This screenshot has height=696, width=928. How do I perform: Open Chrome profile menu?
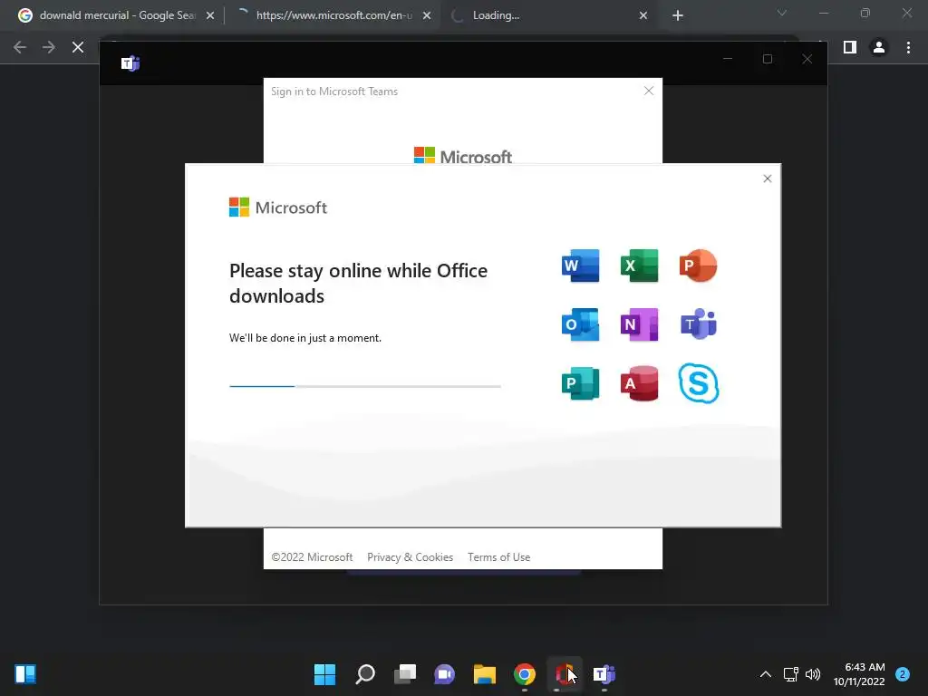pyautogui.click(x=879, y=47)
